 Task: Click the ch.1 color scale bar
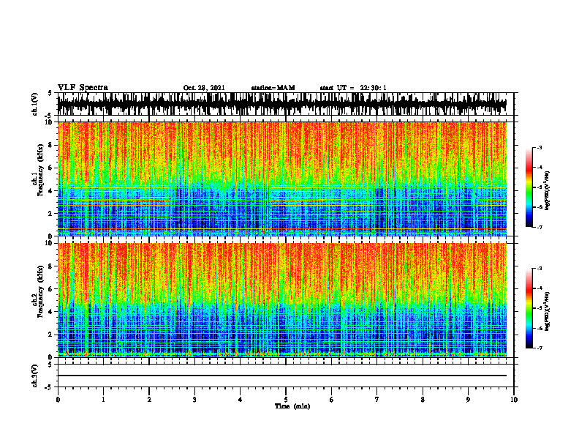pos(529,187)
